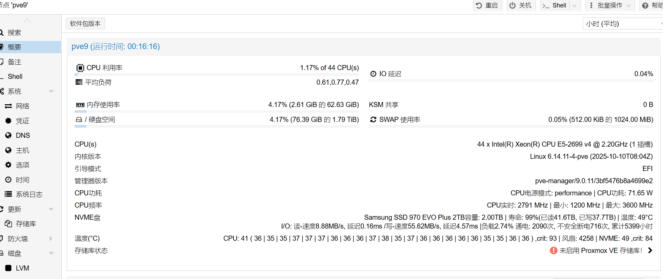
Task: Open Shell in the left sidebar
Action: coord(15,77)
